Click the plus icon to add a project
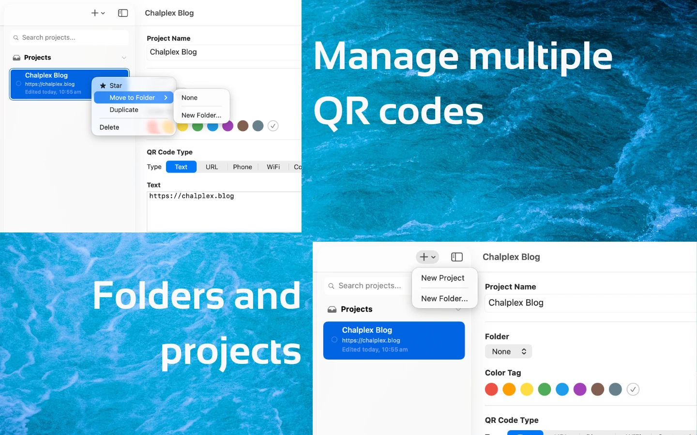The height and width of the screenshot is (435, 697). coord(95,13)
